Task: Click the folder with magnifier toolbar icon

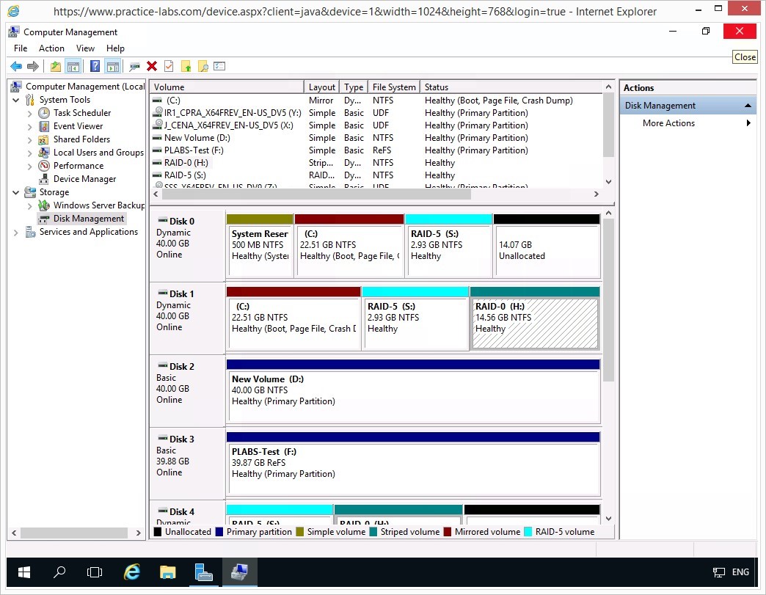Action: [x=203, y=67]
